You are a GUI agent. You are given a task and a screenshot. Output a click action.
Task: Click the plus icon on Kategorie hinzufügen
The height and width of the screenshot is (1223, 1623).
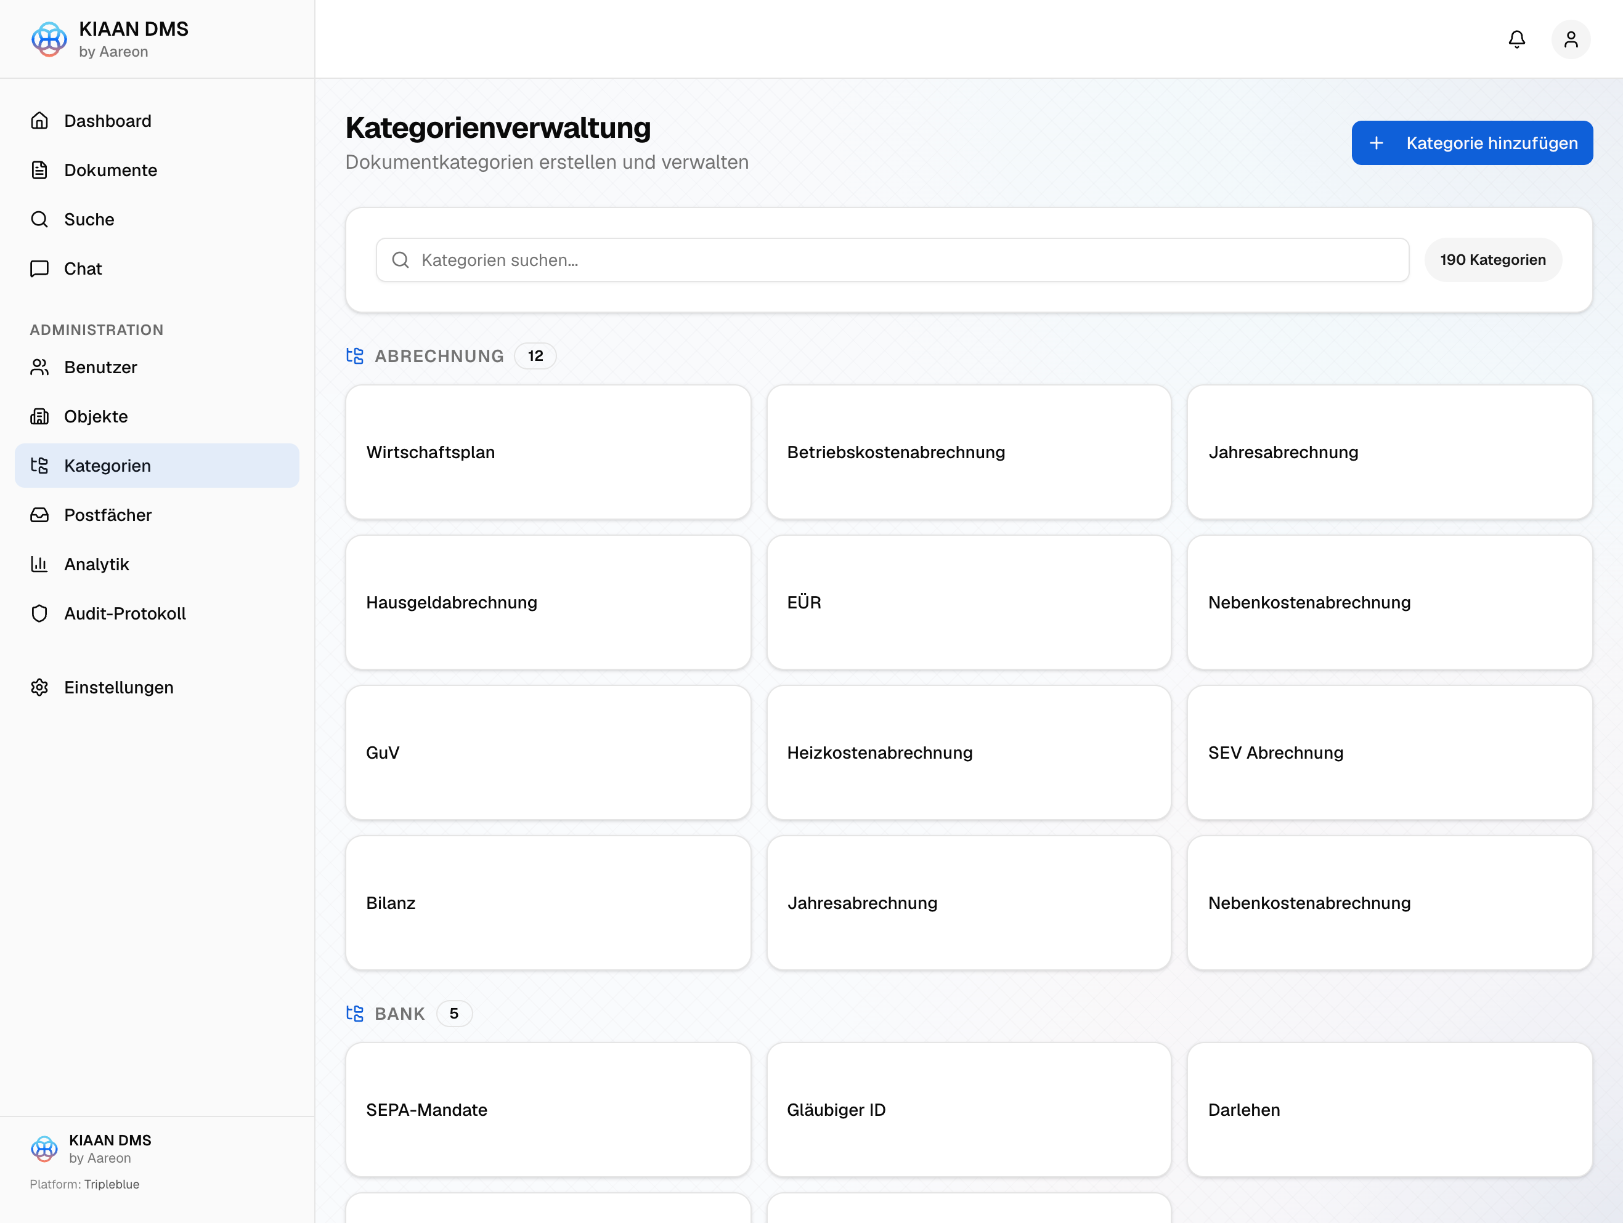[x=1377, y=143]
